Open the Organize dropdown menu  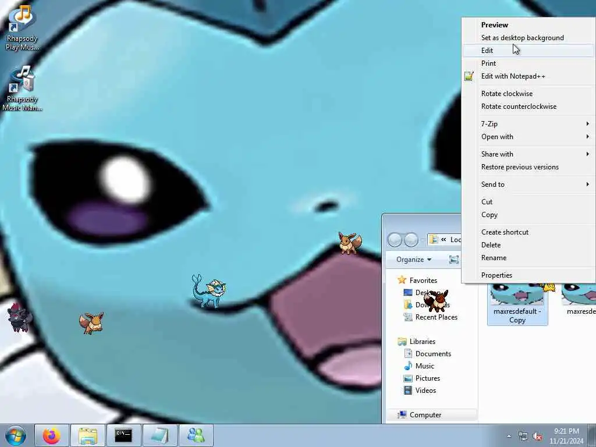click(x=414, y=260)
